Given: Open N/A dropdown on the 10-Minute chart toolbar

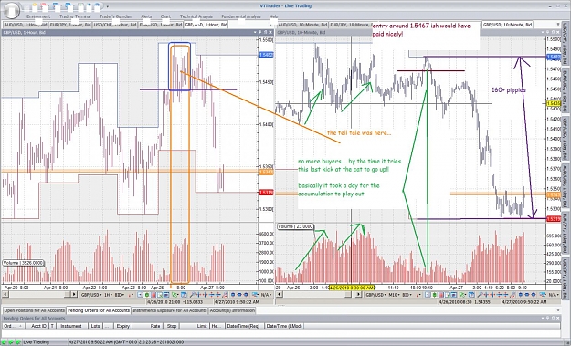Looking at the screenshot, I should 554,294.
